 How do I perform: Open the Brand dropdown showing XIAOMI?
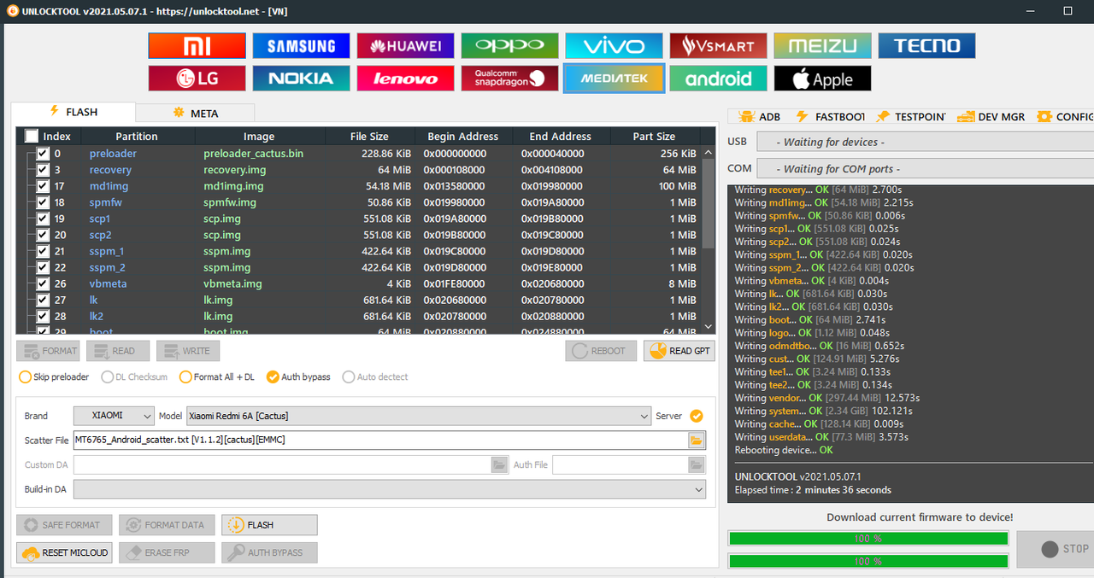(x=113, y=416)
